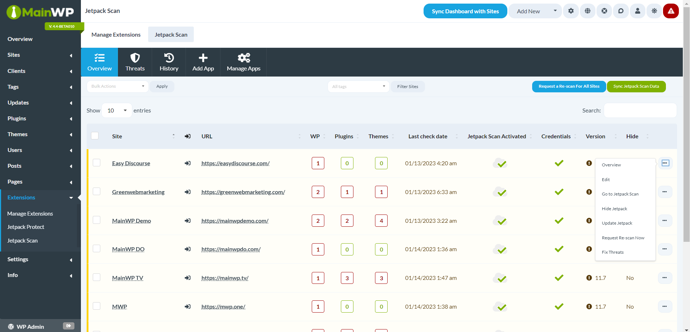This screenshot has height=332, width=690.
Task: Type in the Search field
Action: [640, 110]
